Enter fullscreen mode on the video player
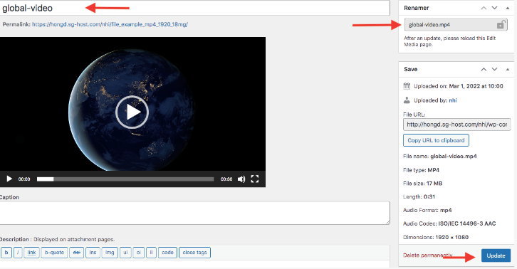 (x=254, y=179)
